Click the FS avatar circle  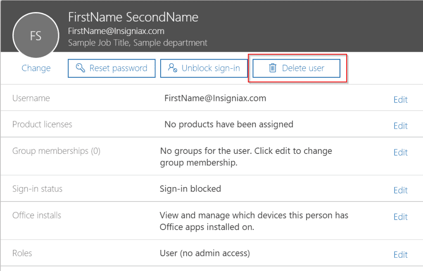pyautogui.click(x=36, y=36)
